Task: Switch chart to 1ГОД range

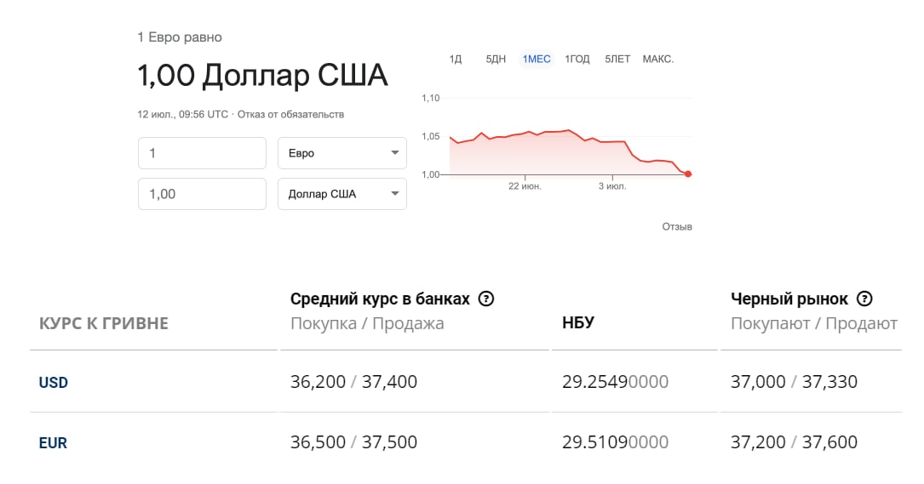Action: pos(577,60)
